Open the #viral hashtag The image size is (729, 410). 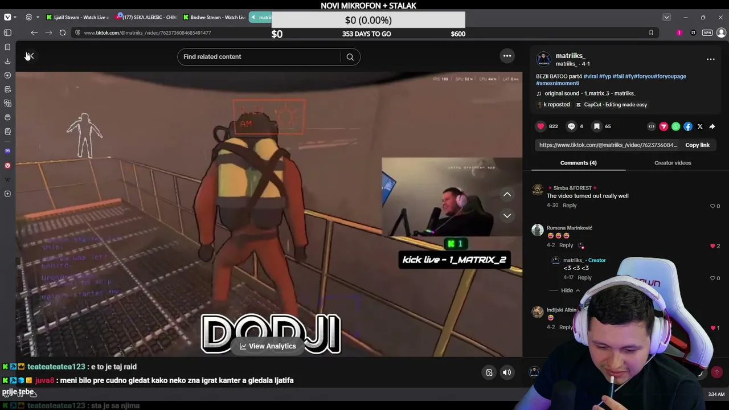tap(591, 76)
